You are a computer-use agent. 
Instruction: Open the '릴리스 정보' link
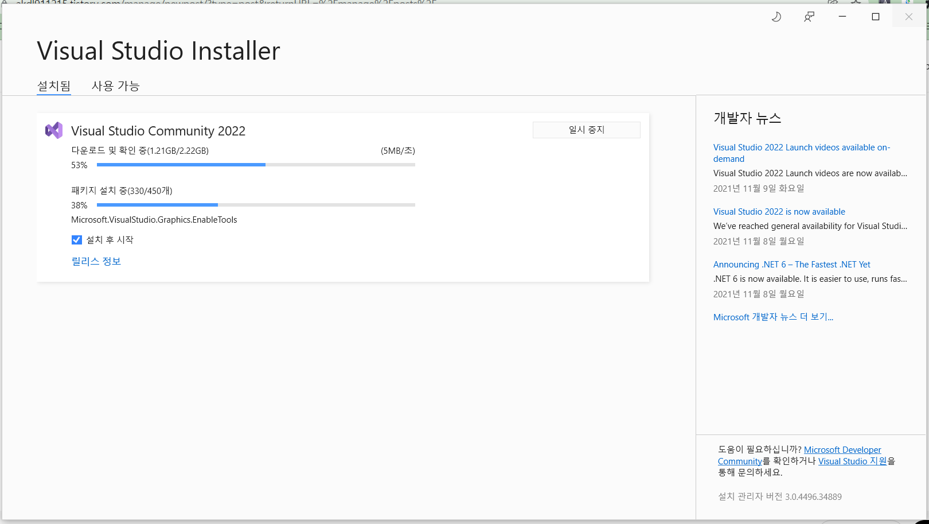pyautogui.click(x=96, y=261)
